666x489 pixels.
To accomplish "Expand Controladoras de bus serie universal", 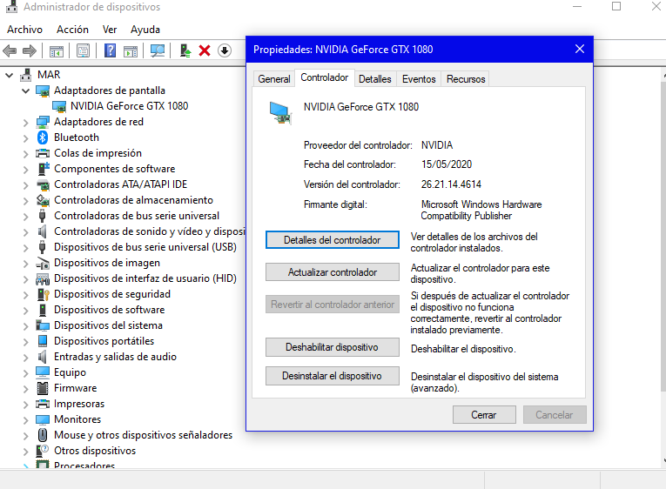I will (x=26, y=217).
